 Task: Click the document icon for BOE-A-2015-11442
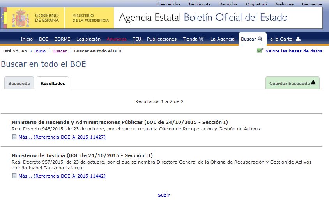14,176
